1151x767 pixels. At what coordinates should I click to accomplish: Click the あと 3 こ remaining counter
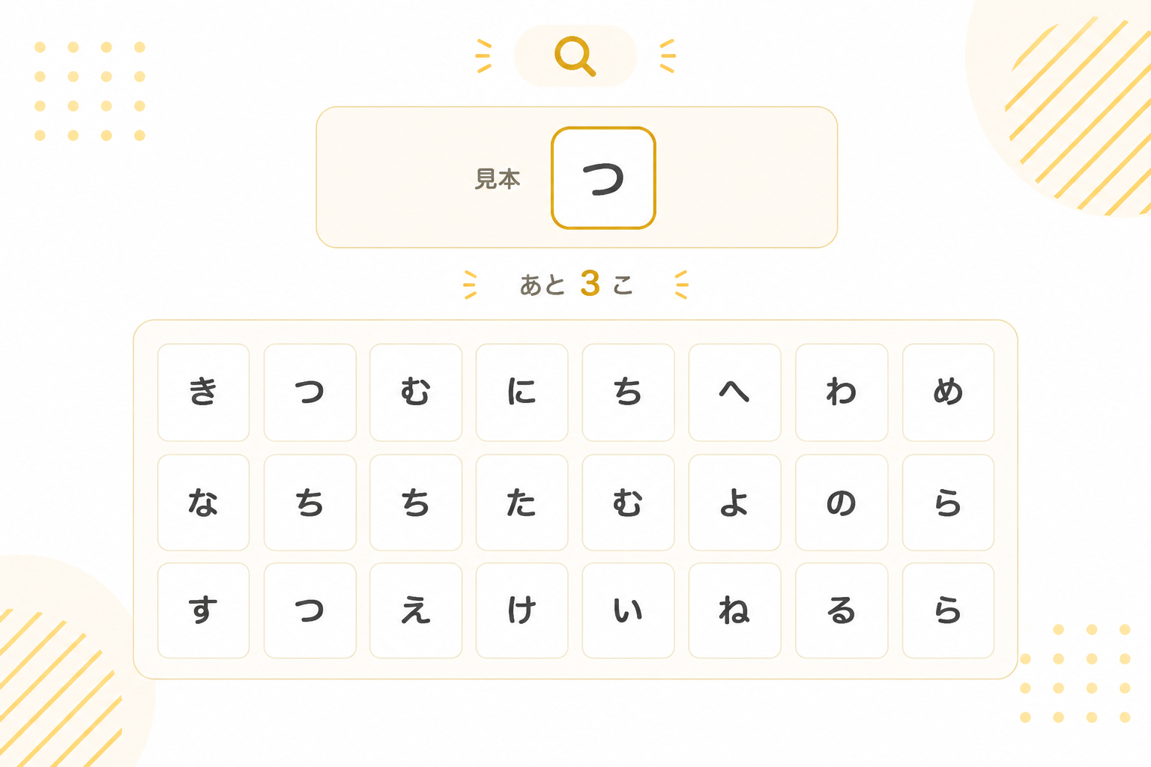pos(576,285)
